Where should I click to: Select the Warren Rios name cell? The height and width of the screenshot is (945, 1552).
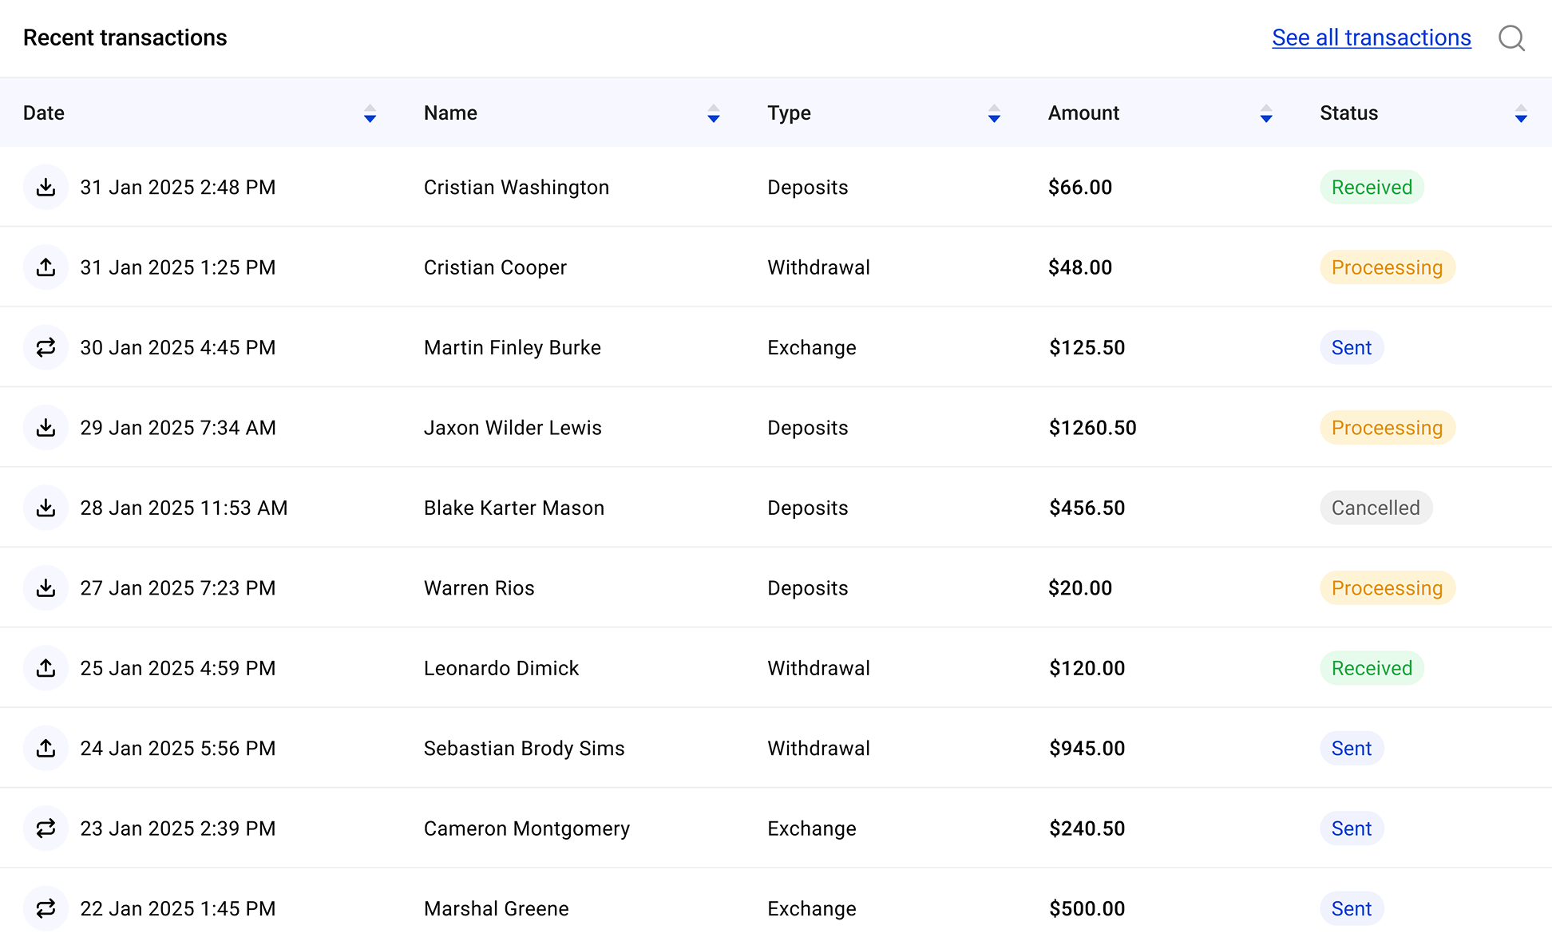click(479, 588)
